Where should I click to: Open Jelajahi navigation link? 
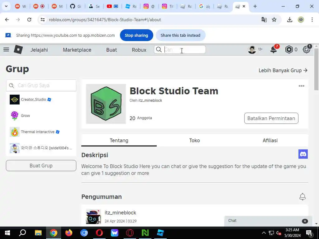(x=39, y=50)
